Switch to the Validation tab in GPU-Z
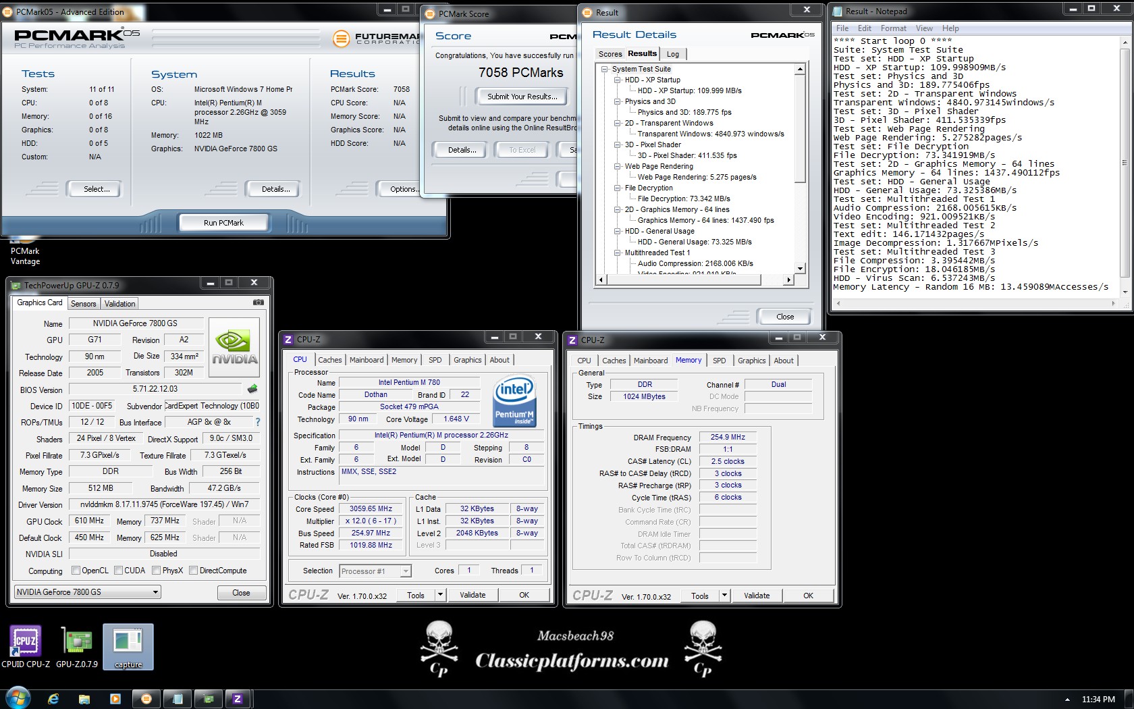The image size is (1134, 709). point(119,304)
